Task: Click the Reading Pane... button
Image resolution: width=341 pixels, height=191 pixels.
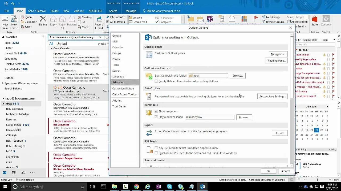Action: [x=277, y=60]
